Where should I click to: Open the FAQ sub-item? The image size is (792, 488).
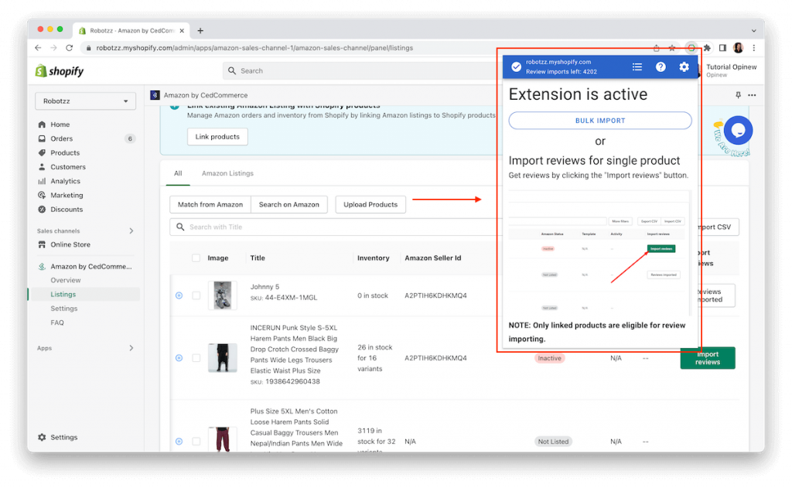(57, 322)
